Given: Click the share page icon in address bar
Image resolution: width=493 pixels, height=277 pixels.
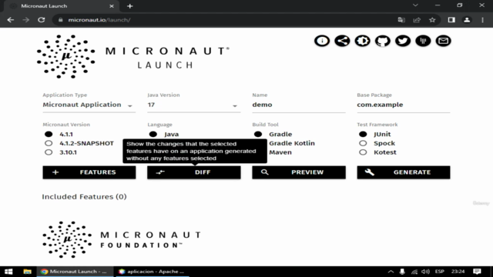Looking at the screenshot, I should click(417, 20).
